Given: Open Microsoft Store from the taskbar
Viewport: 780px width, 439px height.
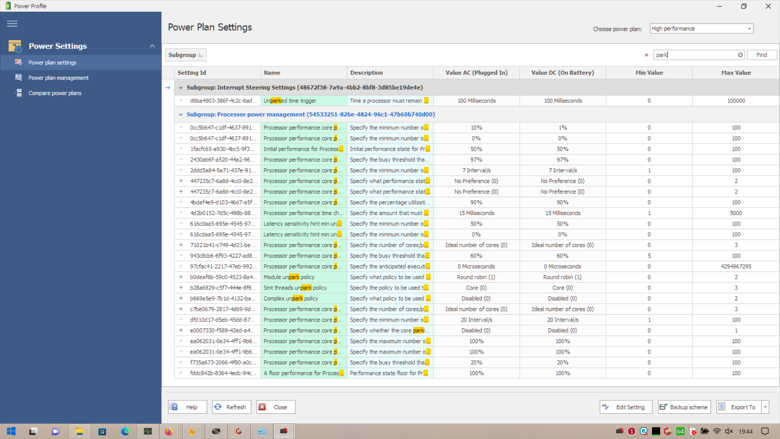Looking at the screenshot, I should click(x=102, y=431).
